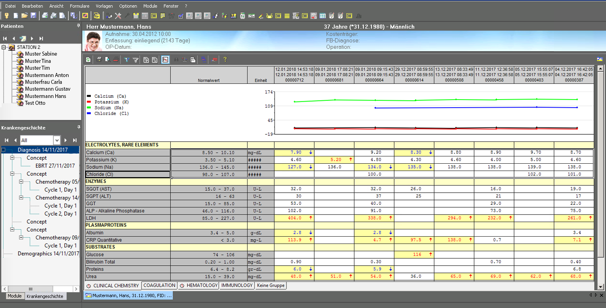Select patient Mustermann Gustav

(48, 89)
